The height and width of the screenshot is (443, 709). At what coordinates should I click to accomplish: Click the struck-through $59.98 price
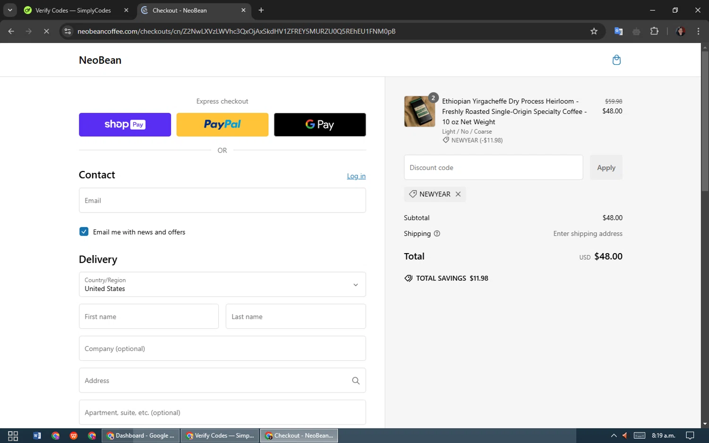click(614, 101)
